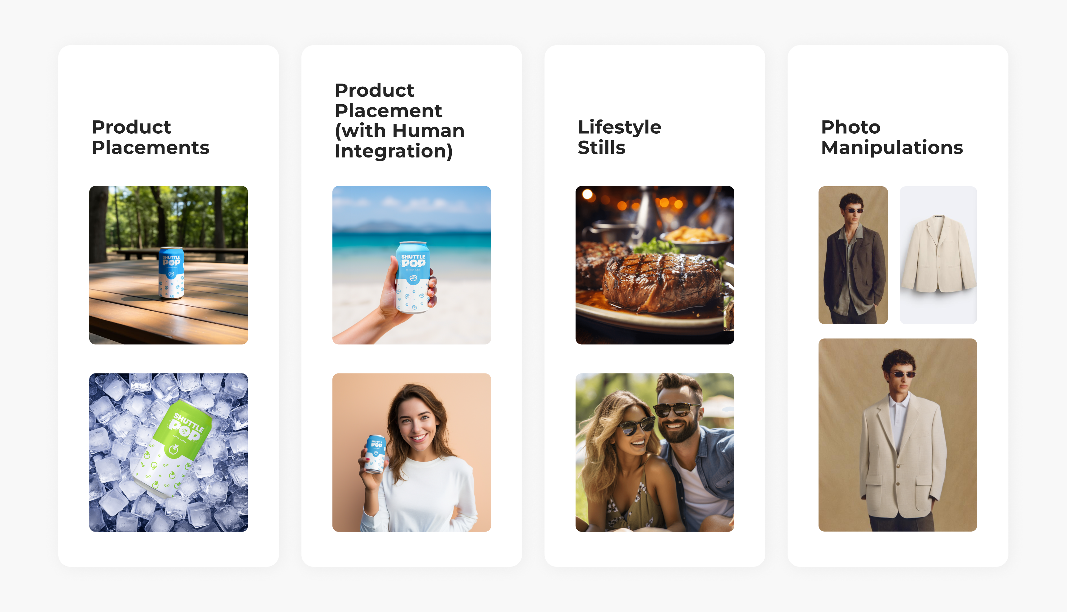View the grilled steak lifestyle image
Viewport: 1067px width, 612px height.
(x=655, y=265)
